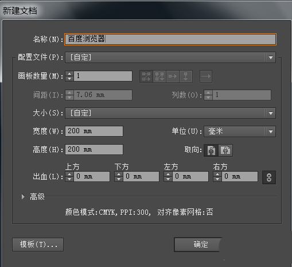
Task: Click the 右方 right bleed field
Action: pos(240,176)
